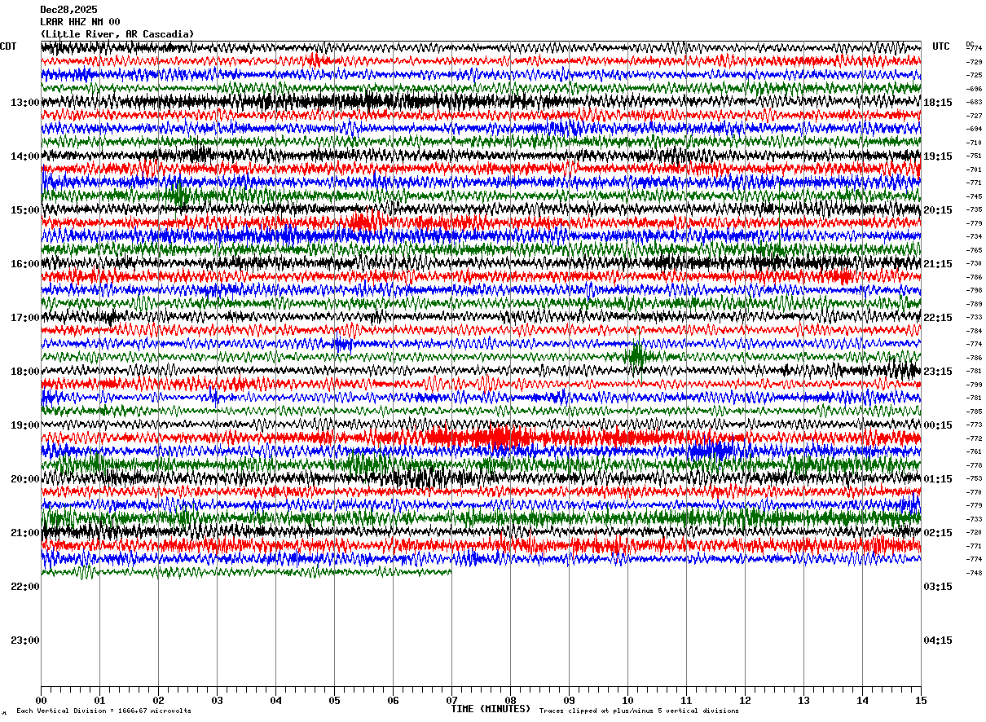This screenshot has height=722, width=986.
Task: Select the 14:00 CDT time label
Action: click(x=25, y=156)
